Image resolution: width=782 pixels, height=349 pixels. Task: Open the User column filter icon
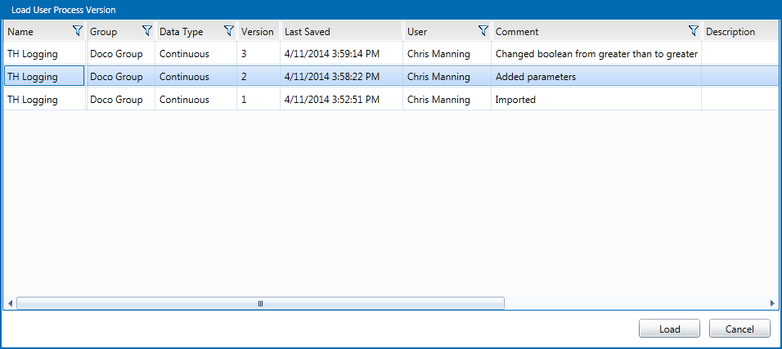(x=483, y=31)
